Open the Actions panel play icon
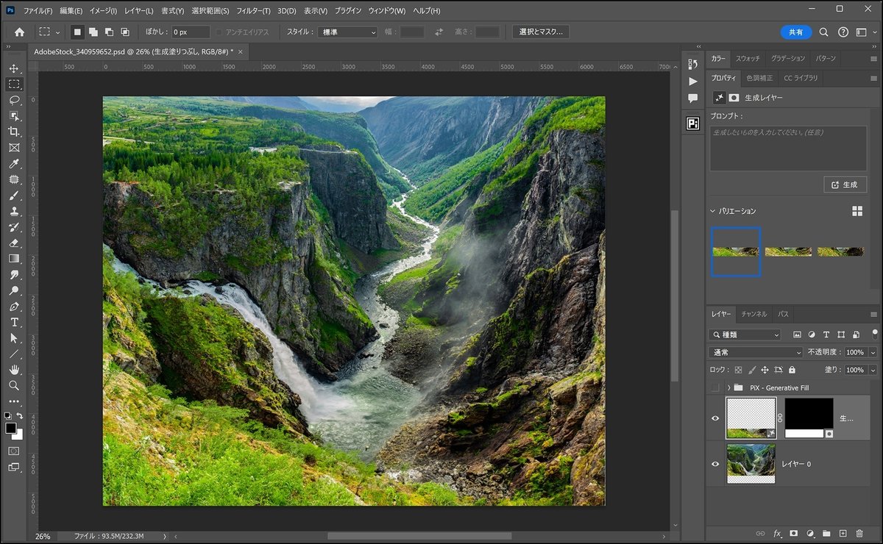The height and width of the screenshot is (544, 883). coord(692,82)
